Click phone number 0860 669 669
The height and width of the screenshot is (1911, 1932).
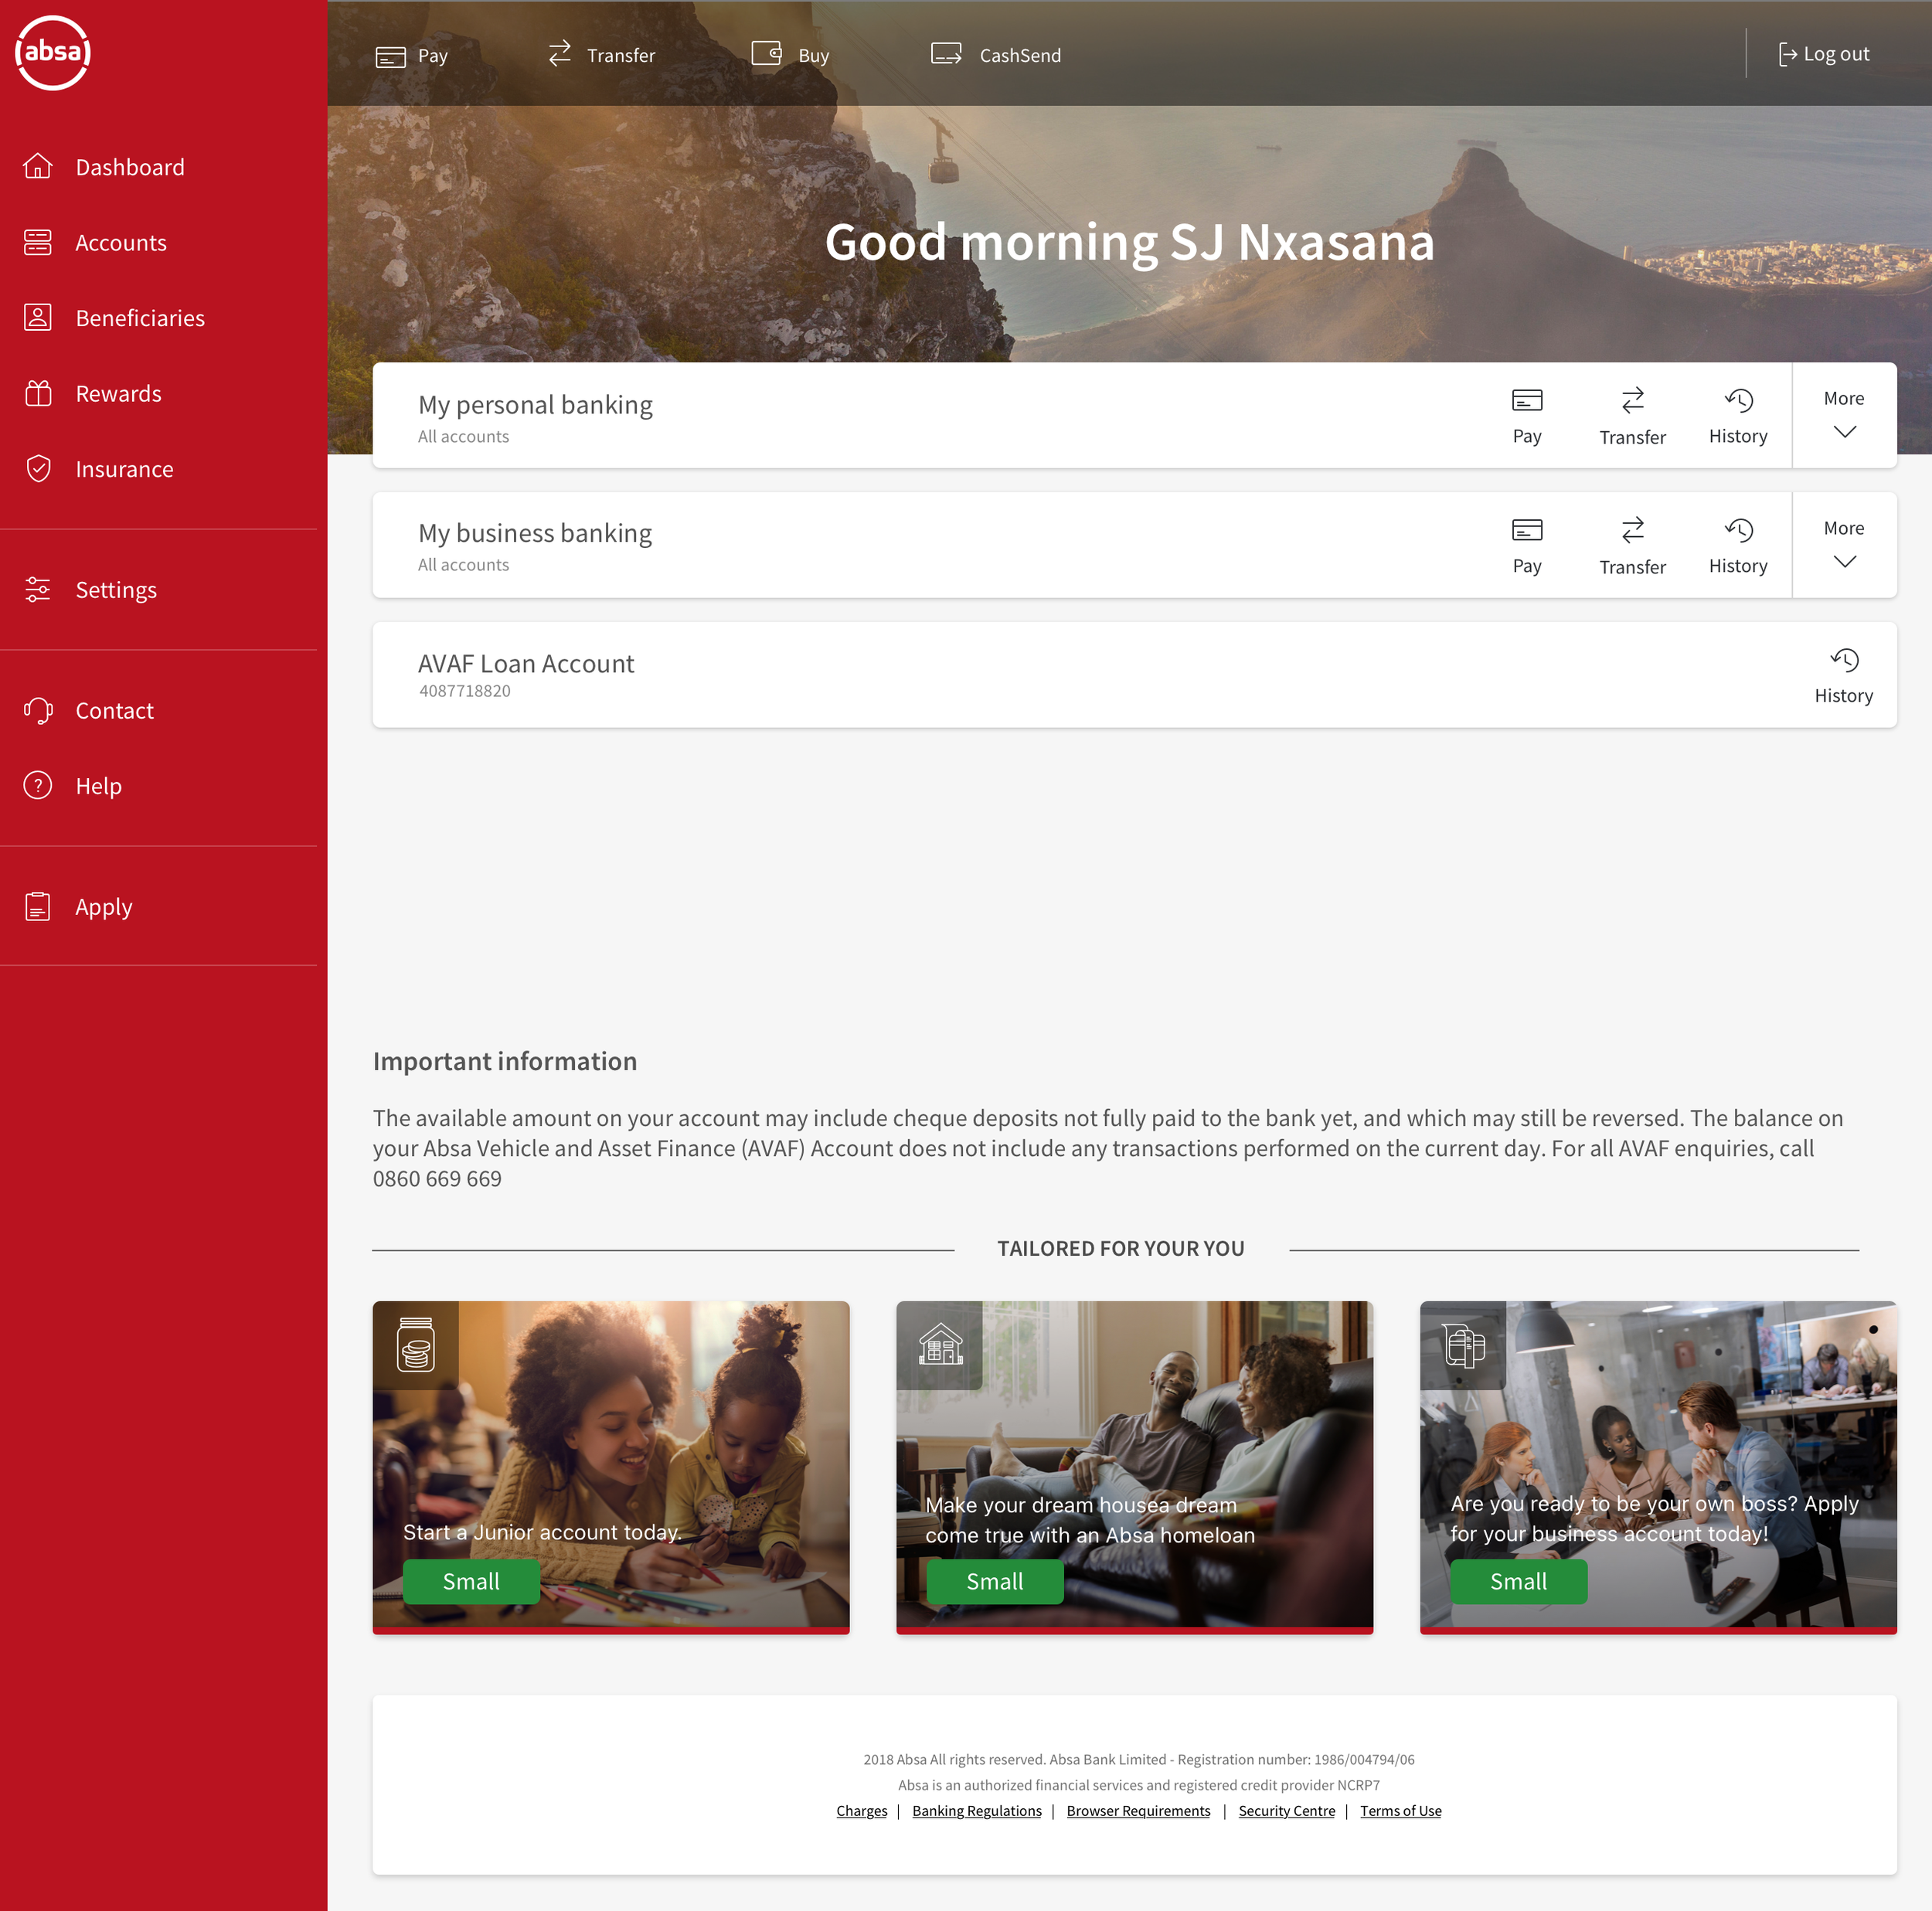coord(437,1179)
